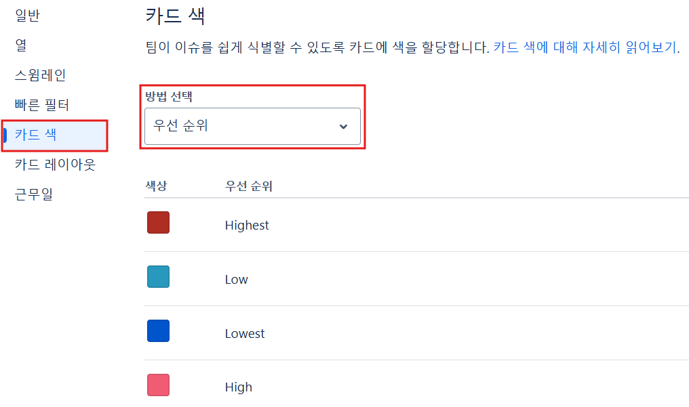The height and width of the screenshot is (407, 689).
Task: Open the 카드 색에 대해 자세히 읽어보기 link
Action: coord(585,47)
